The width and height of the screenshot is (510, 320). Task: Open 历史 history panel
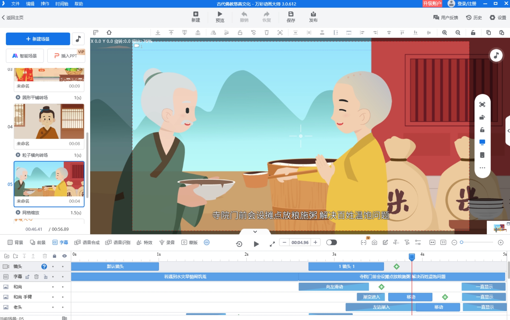click(474, 17)
